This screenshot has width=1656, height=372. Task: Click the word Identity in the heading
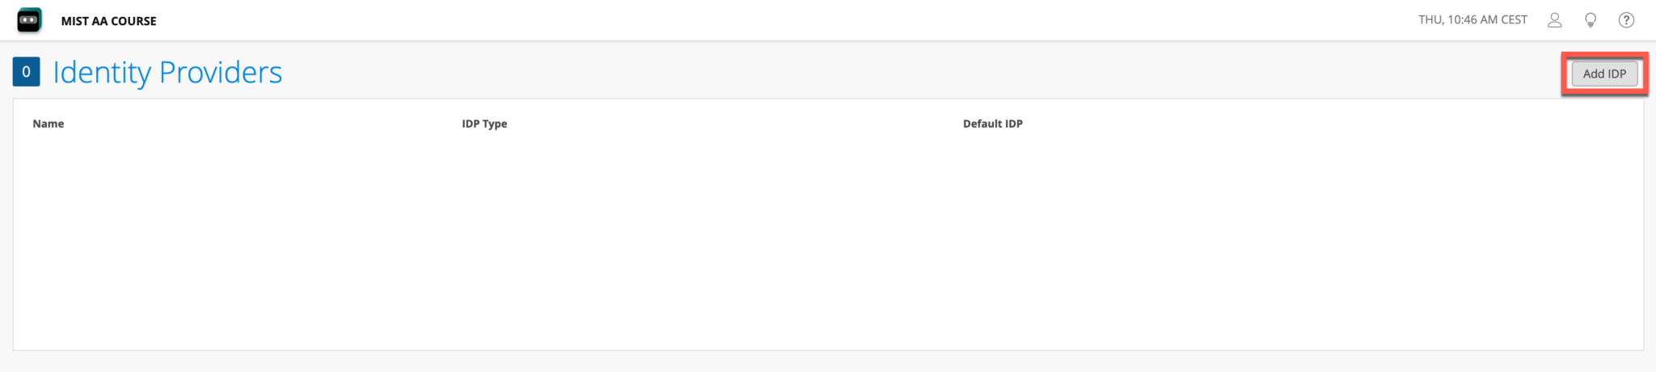click(x=102, y=73)
